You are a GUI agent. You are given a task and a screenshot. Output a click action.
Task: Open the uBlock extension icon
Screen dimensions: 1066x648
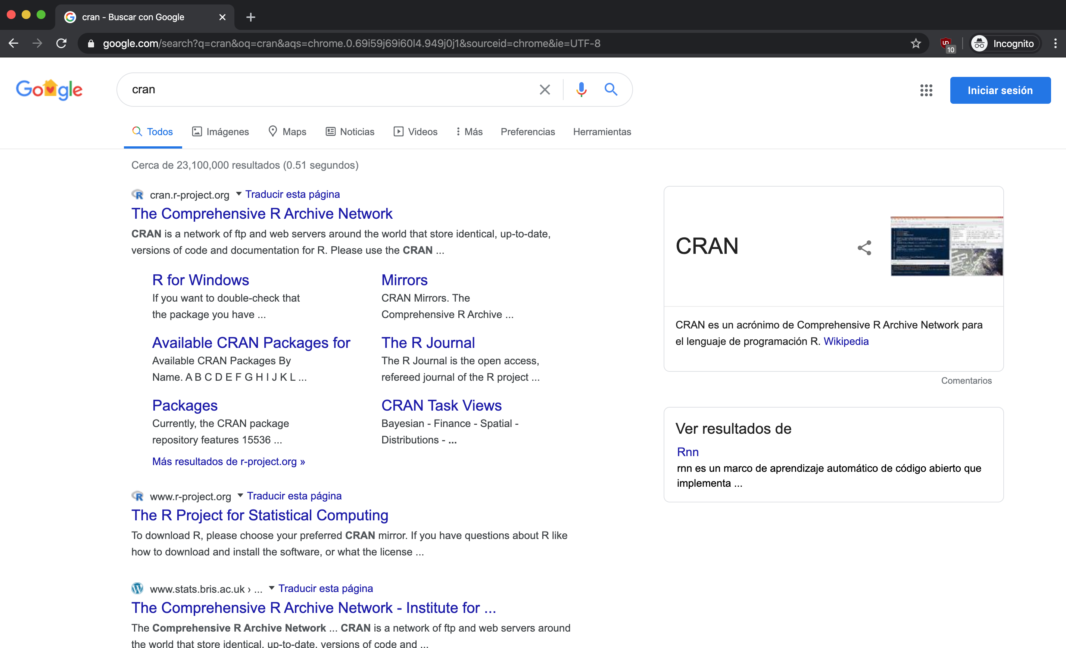coord(946,43)
